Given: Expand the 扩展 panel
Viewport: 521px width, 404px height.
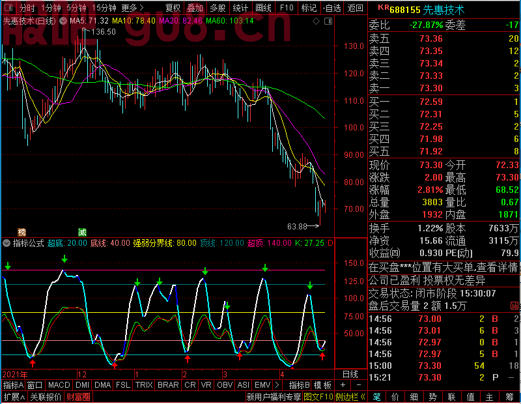Looking at the screenshot, I should 14,397.
